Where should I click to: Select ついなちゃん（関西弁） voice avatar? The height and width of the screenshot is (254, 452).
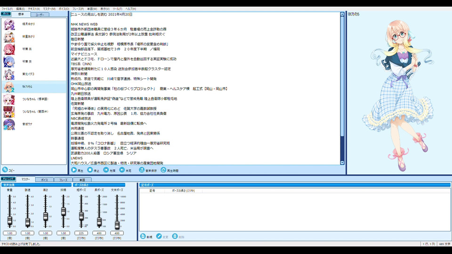pos(9,112)
